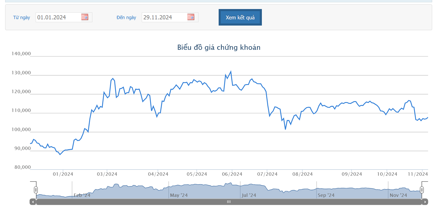The width and height of the screenshot is (443, 209).
Task: Click the 120,000 y-axis label
Action: tap(21, 92)
